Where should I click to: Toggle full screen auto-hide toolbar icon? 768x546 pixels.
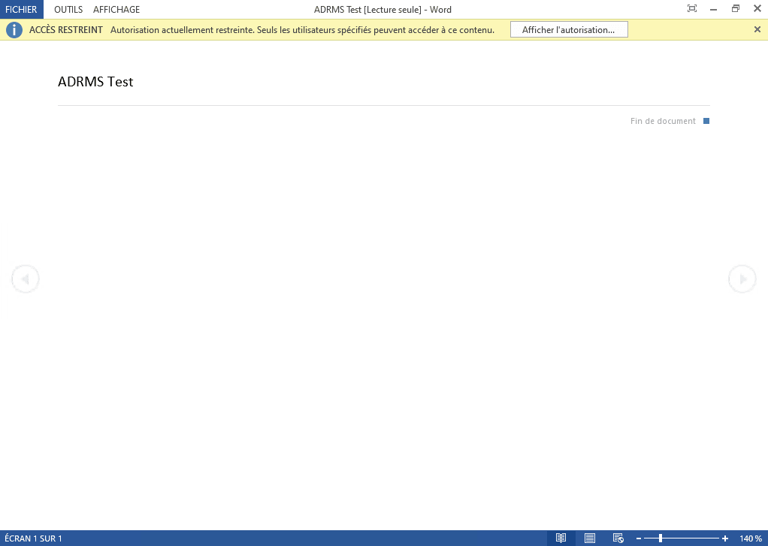click(692, 9)
